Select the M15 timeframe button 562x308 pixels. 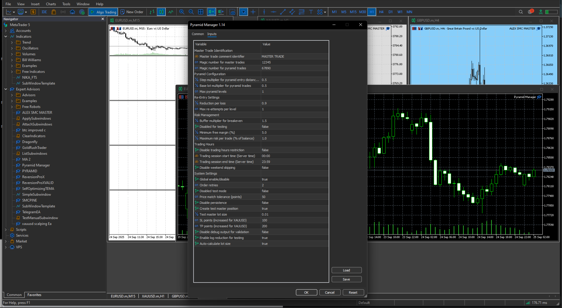click(353, 12)
